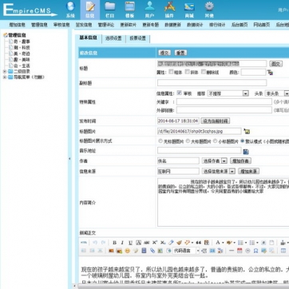Image resolution: width=289 pixels, height=289 pixels.
Task: Click the 内容简介 summary text area
Action: [x=223, y=203]
